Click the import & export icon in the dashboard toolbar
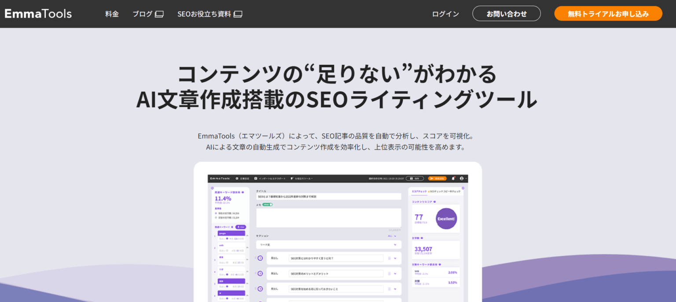The height and width of the screenshot is (302, 676). point(255,178)
